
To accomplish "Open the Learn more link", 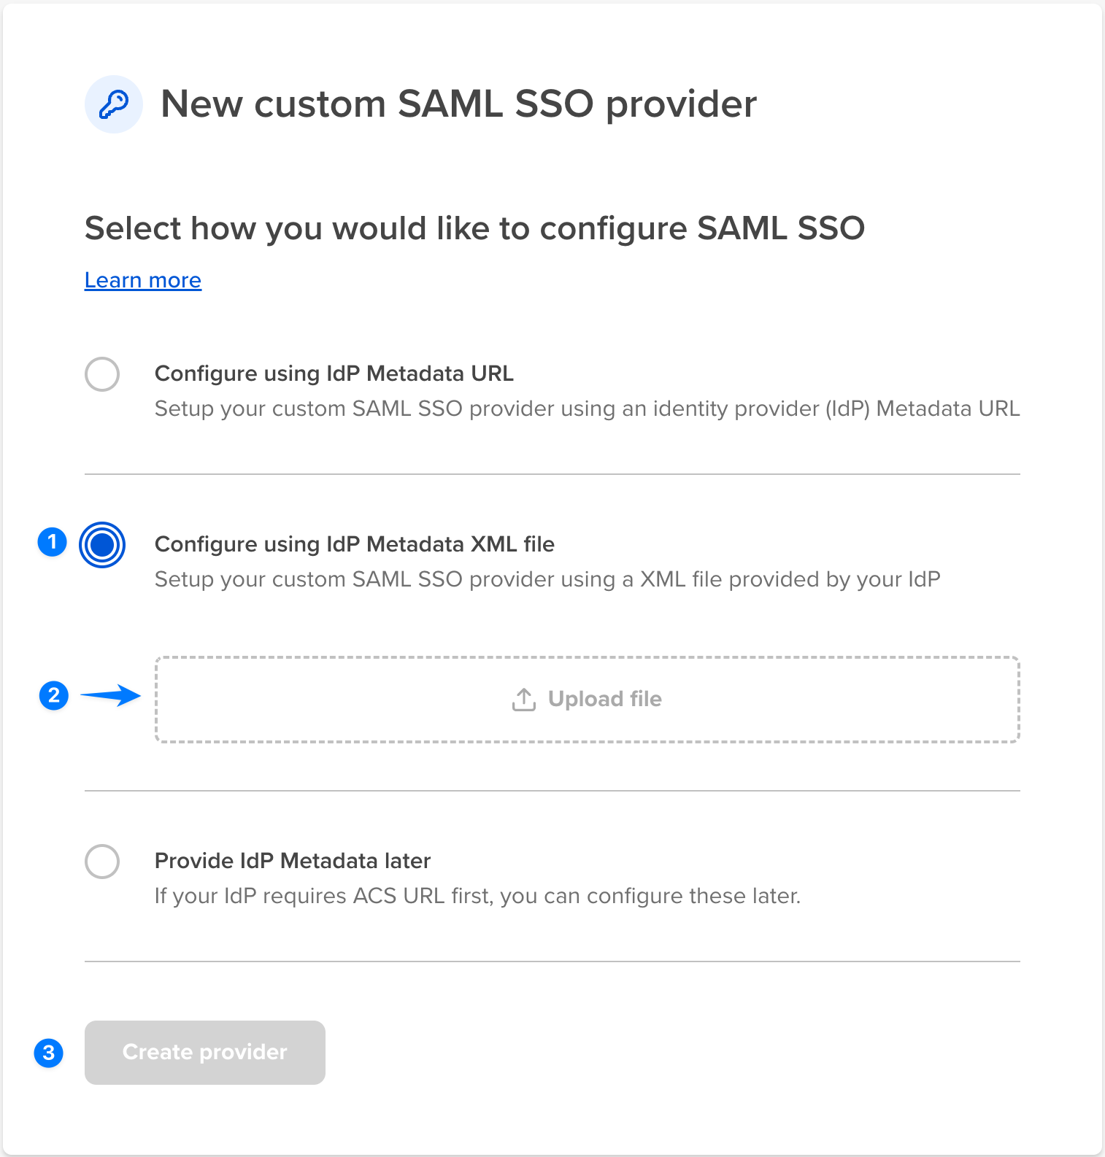I will tap(143, 280).
